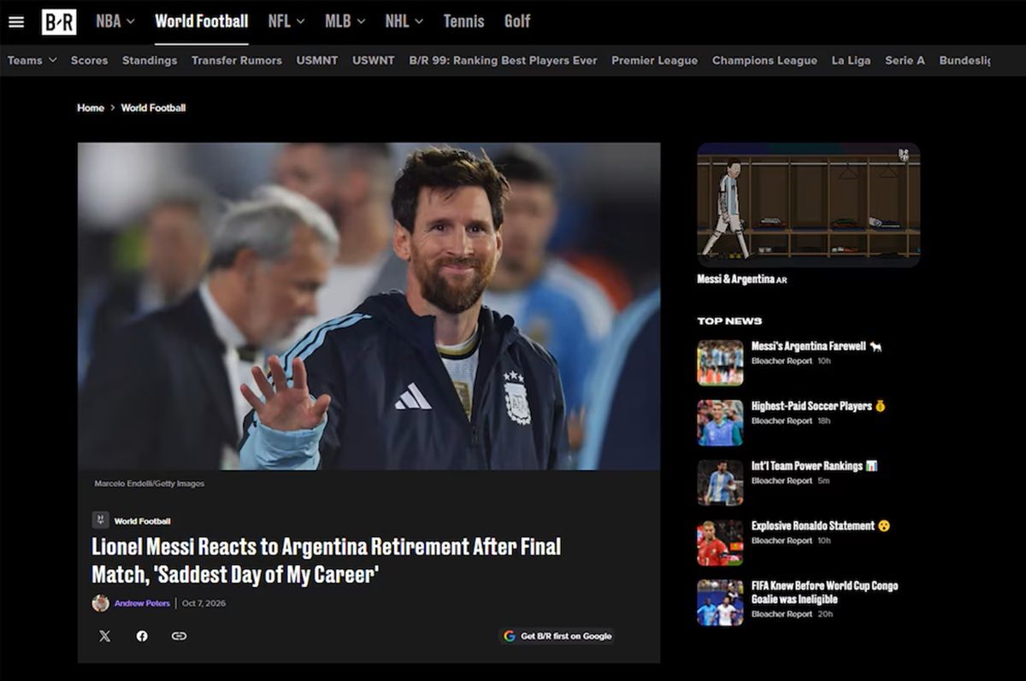
Task: Open Highest-Paid Soccer Players thumbnail
Action: [x=720, y=423]
